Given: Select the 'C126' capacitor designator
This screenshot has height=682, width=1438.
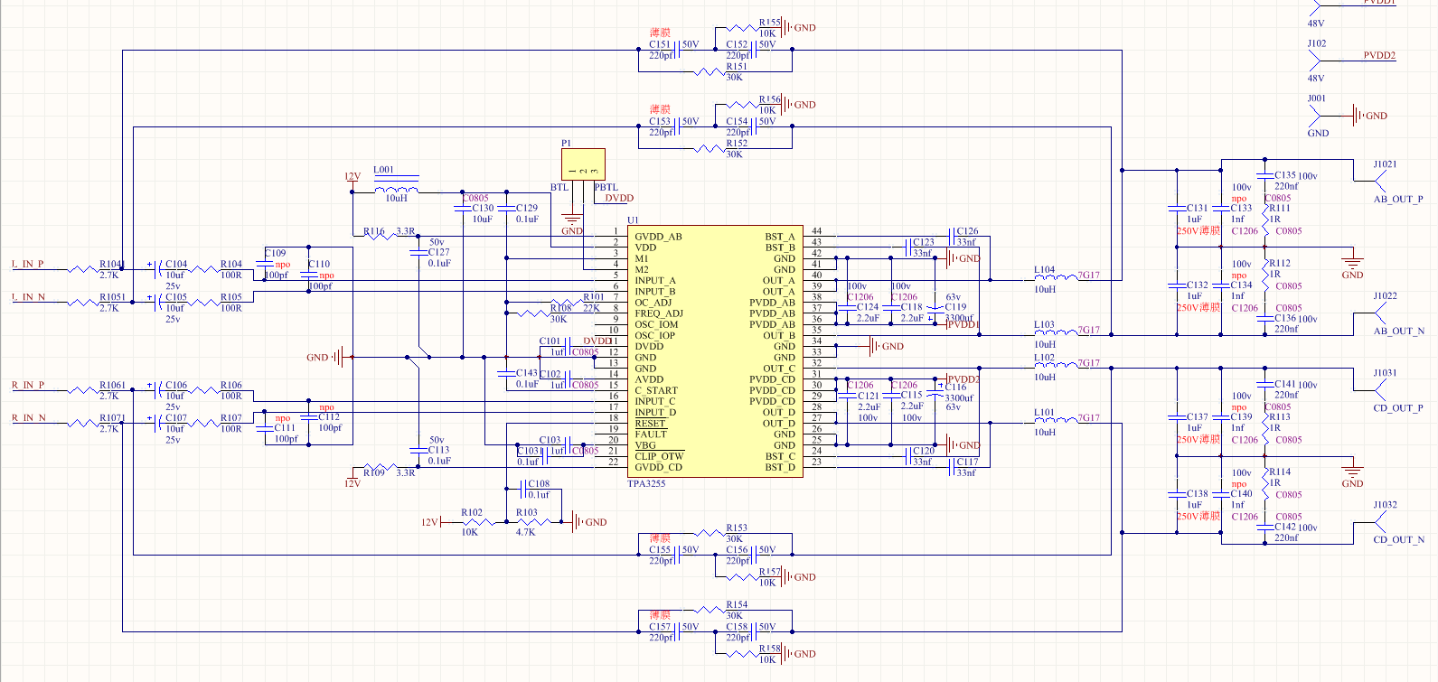Looking at the screenshot, I should (x=967, y=231).
